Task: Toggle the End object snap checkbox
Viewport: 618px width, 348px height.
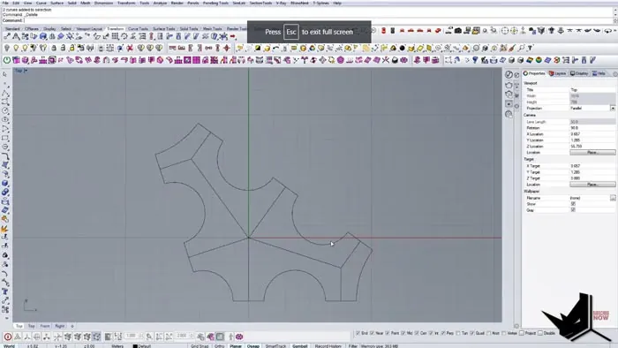Action: click(358, 333)
